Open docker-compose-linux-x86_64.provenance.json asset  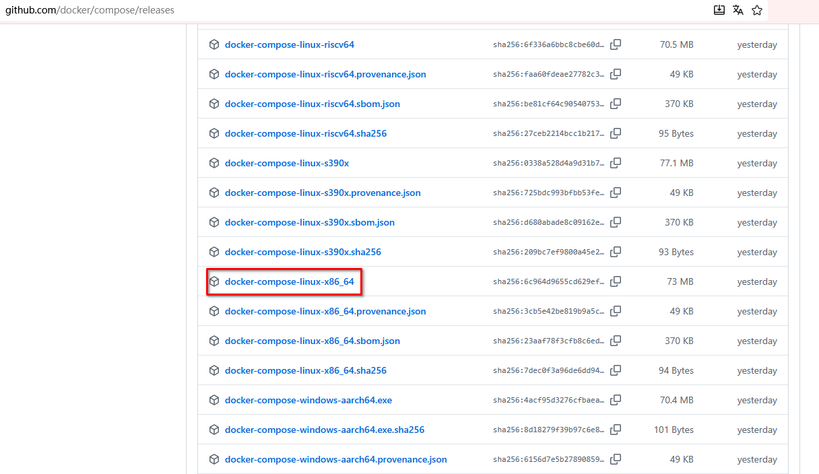pyautogui.click(x=325, y=311)
